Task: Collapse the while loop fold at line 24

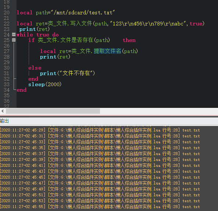Action: pos(14,35)
